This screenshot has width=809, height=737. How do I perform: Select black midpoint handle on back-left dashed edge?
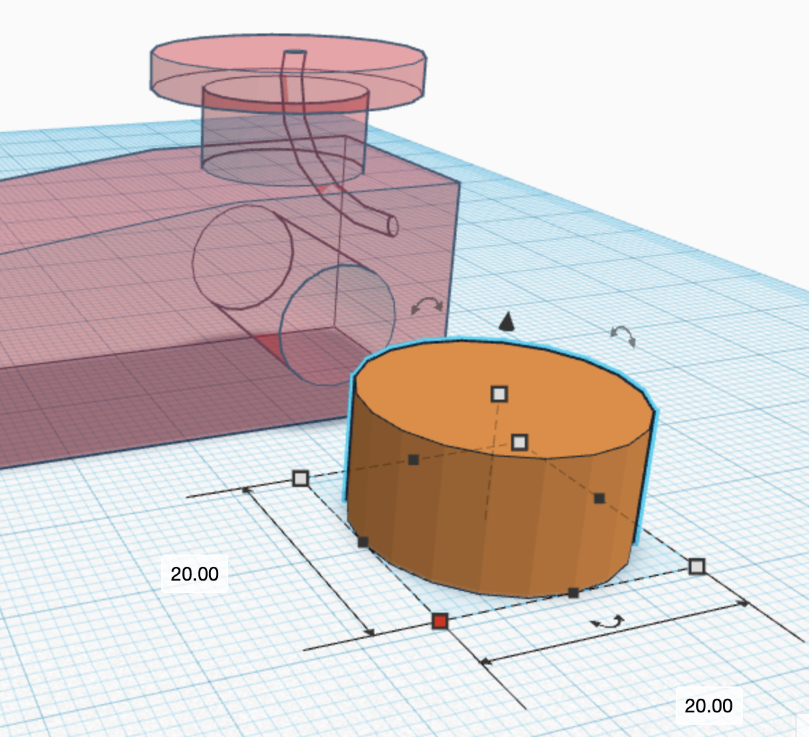413,460
